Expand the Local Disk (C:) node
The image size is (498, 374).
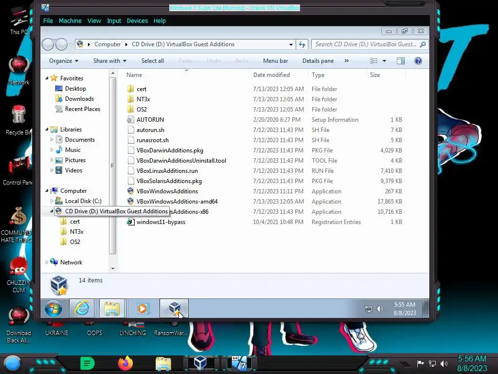[52, 201]
